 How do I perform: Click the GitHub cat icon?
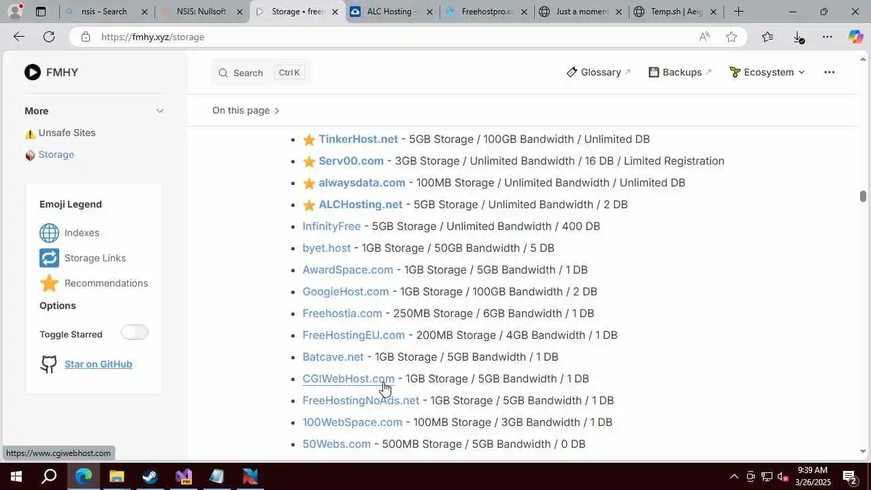pos(49,364)
